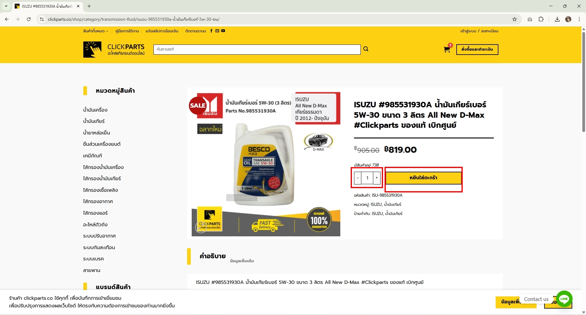The image size is (586, 315).
Task: Click the LINE chat icon
Action: pos(564,299)
